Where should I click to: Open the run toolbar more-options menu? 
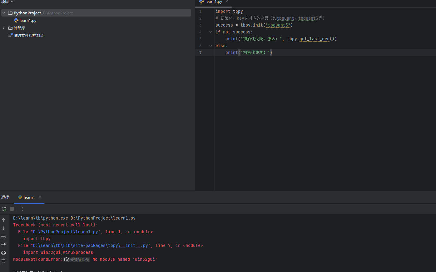[x=22, y=209]
